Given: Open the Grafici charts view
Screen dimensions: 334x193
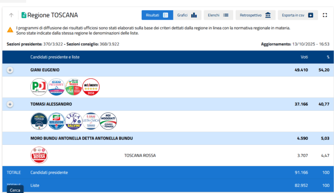Looking at the screenshot, I should [x=187, y=15].
